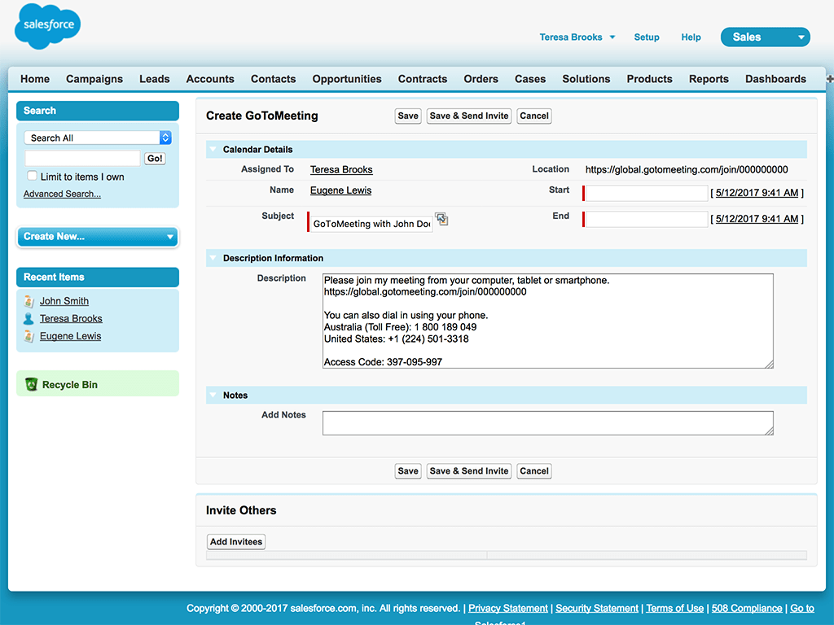Screen dimensions: 834x625
Task: Click the Start date input field
Action: pos(647,194)
